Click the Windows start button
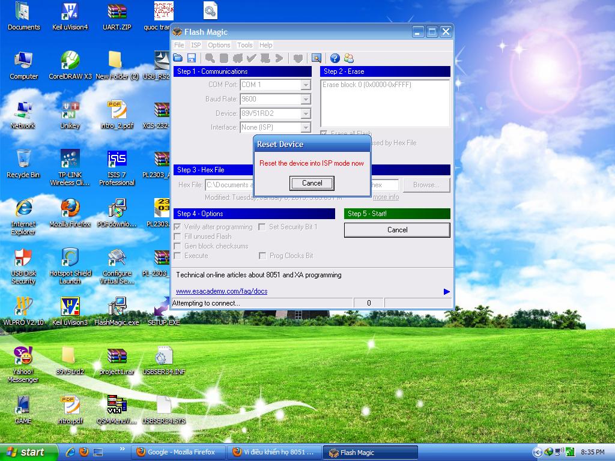This screenshot has width=615, height=461. point(28,453)
